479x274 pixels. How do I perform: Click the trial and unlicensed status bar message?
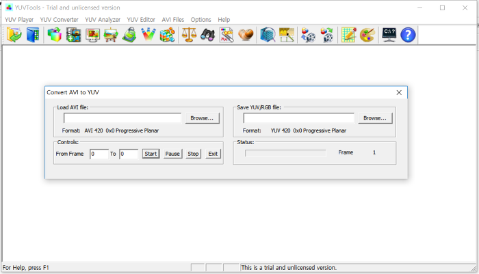289,268
